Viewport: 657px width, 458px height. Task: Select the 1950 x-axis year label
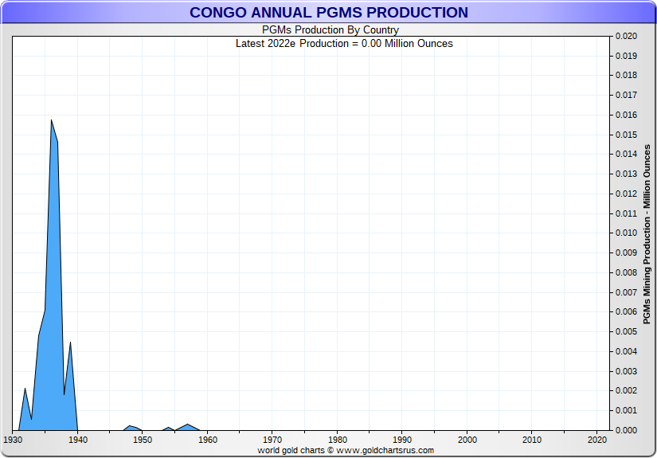(x=143, y=440)
